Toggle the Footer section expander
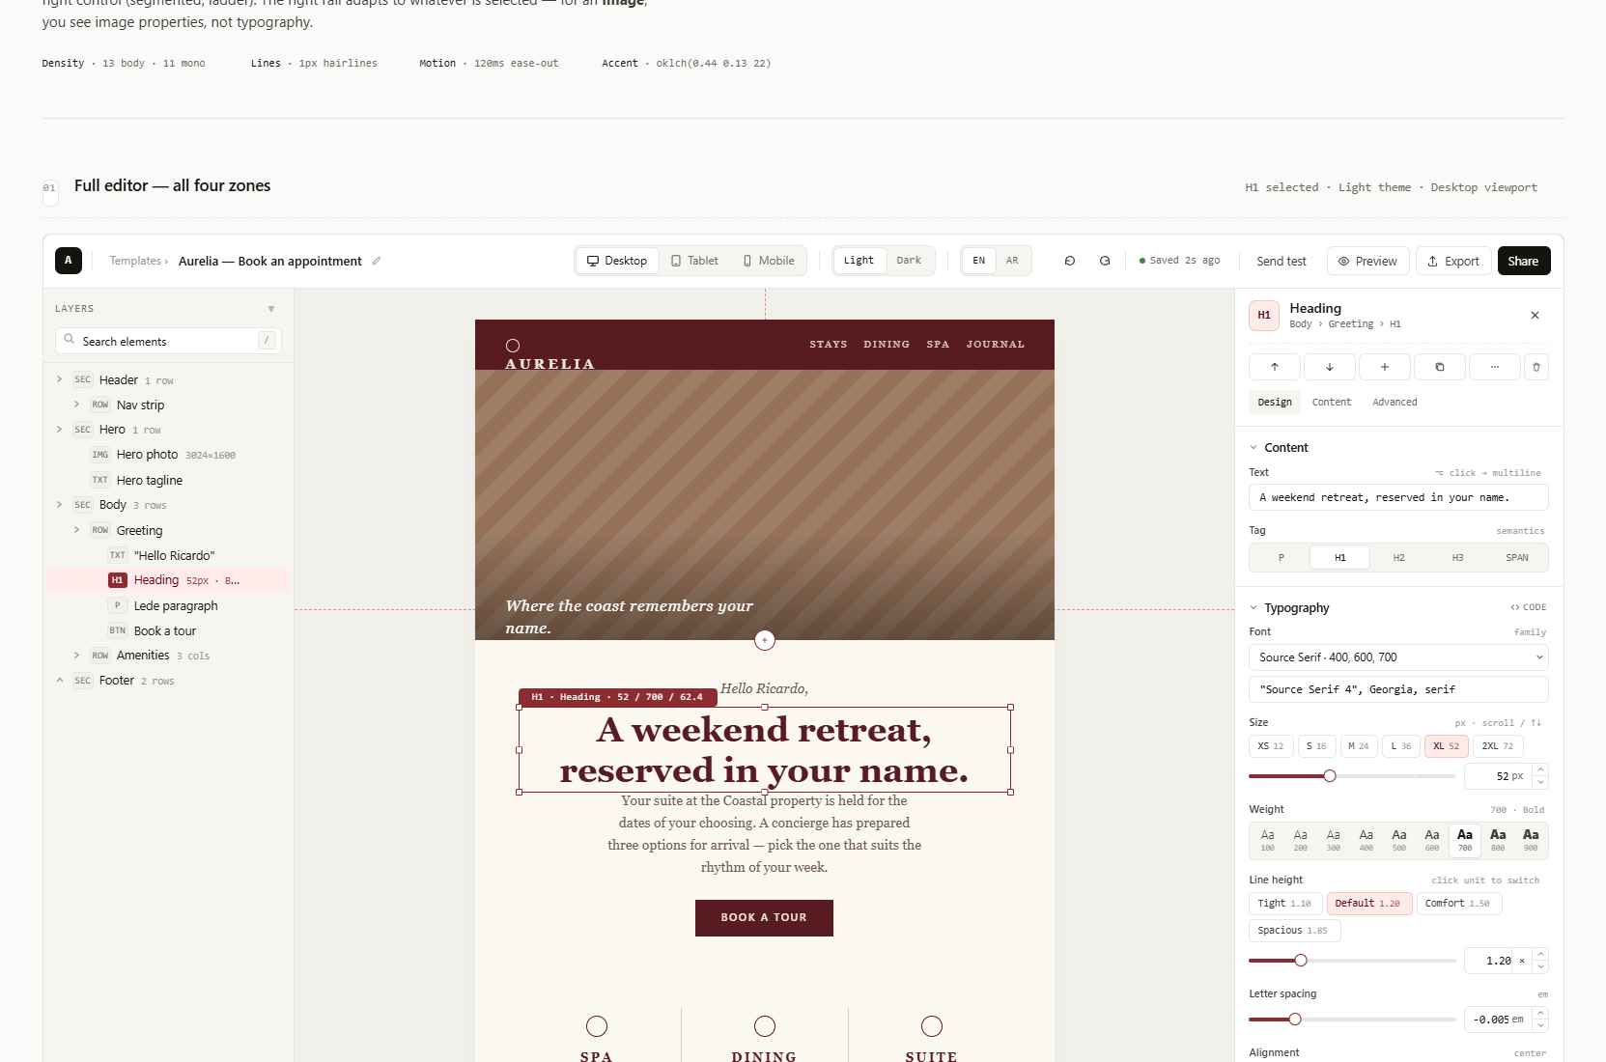The height and width of the screenshot is (1062, 1606). (x=59, y=681)
